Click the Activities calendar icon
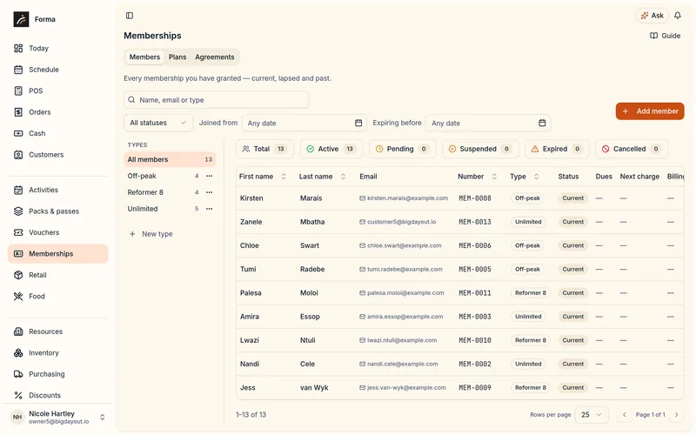The image size is (696, 435). coord(18,190)
